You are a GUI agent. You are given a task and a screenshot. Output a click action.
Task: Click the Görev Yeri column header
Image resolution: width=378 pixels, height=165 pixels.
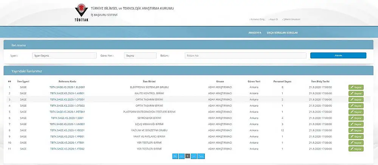tap(254, 81)
